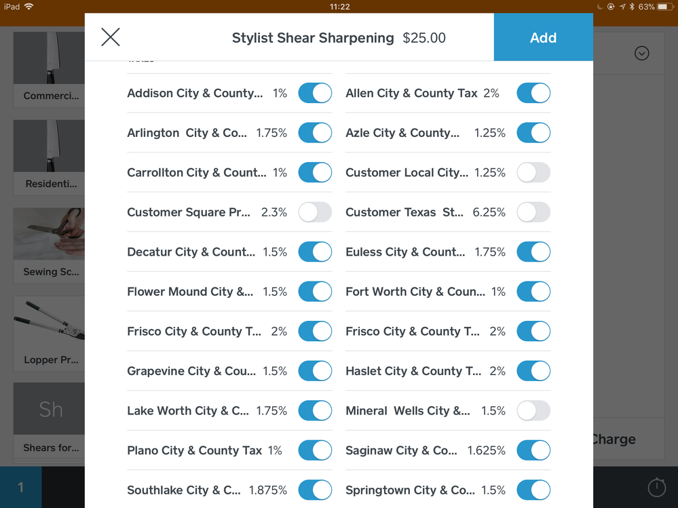Tap the timer icon in bottom bar
The height and width of the screenshot is (508, 678).
point(656,487)
